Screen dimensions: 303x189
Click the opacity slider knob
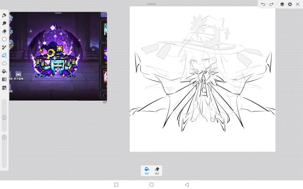point(4,137)
